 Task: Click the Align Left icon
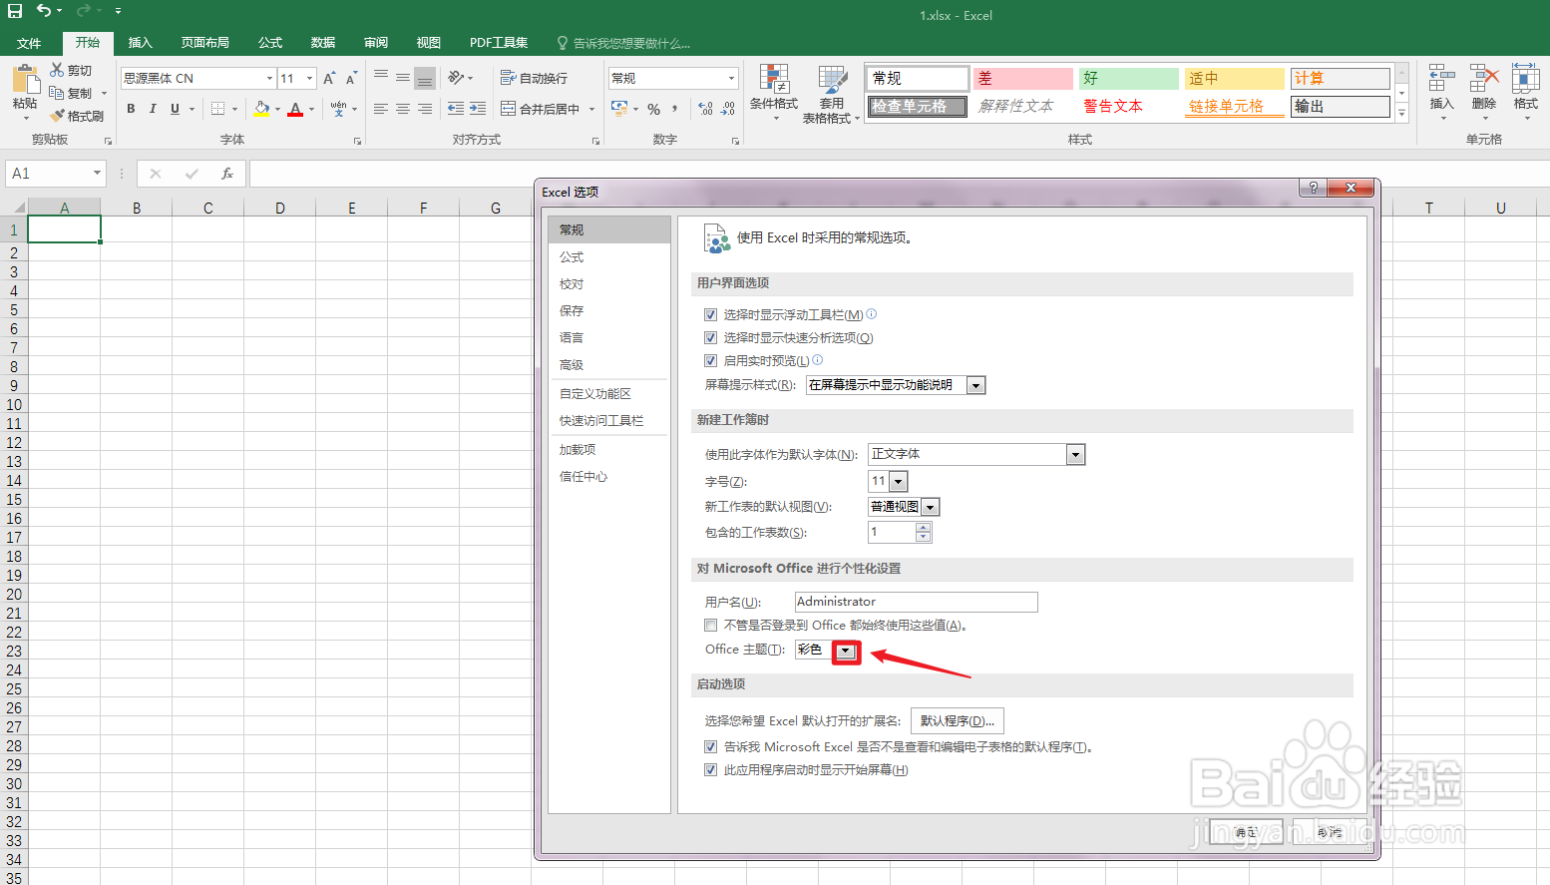pyautogui.click(x=381, y=109)
